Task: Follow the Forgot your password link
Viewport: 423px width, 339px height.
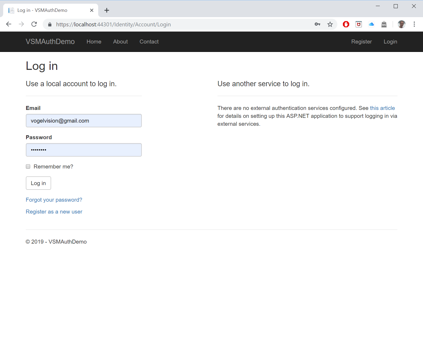Action: 54,200
